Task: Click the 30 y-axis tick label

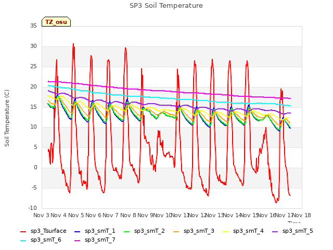Action: [33, 46]
